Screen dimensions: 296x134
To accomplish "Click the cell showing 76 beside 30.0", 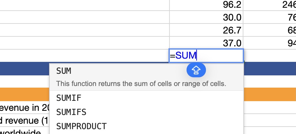I will (x=270, y=17).
